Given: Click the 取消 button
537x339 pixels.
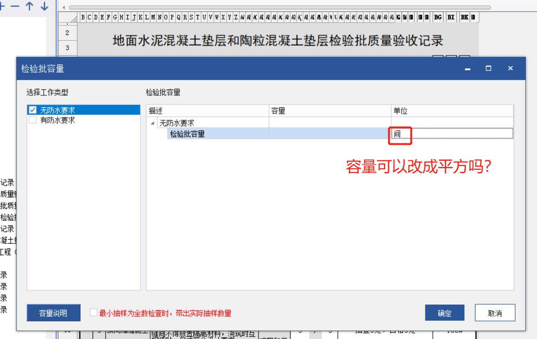Looking at the screenshot, I should tap(494, 313).
